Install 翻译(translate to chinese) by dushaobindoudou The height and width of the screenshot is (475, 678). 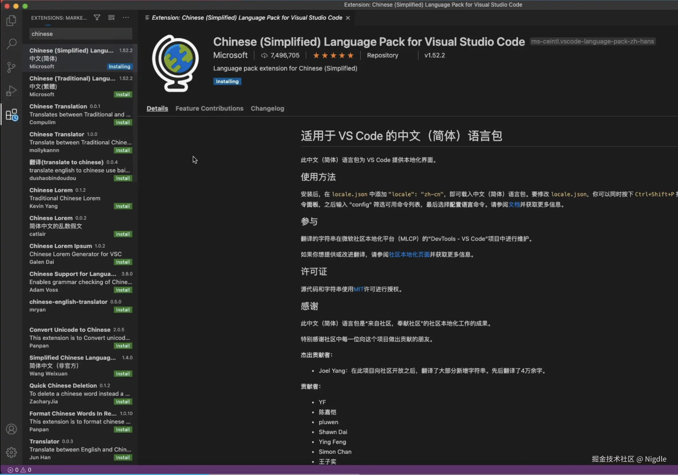(123, 178)
